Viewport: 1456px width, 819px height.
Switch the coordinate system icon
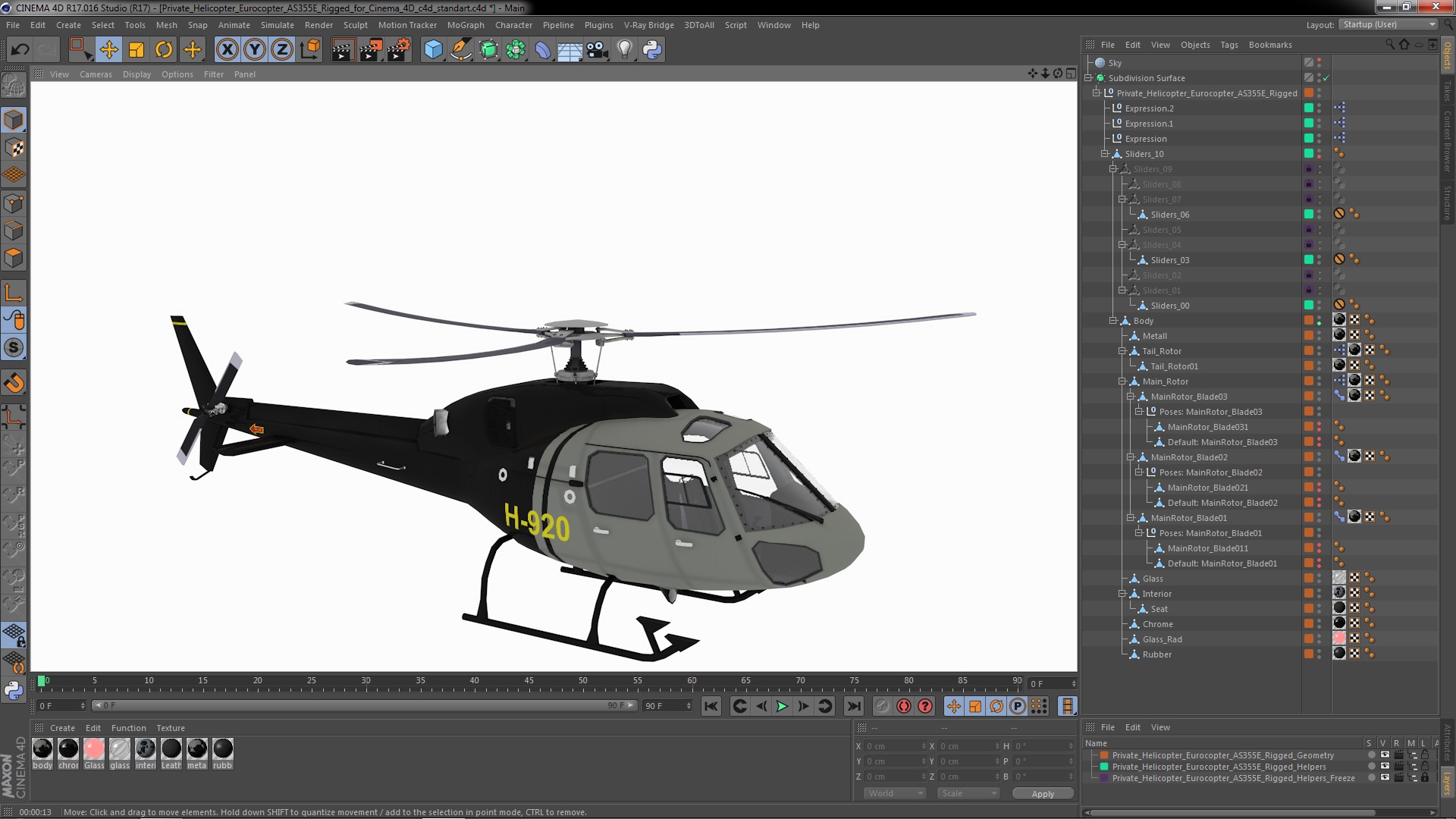click(x=310, y=50)
